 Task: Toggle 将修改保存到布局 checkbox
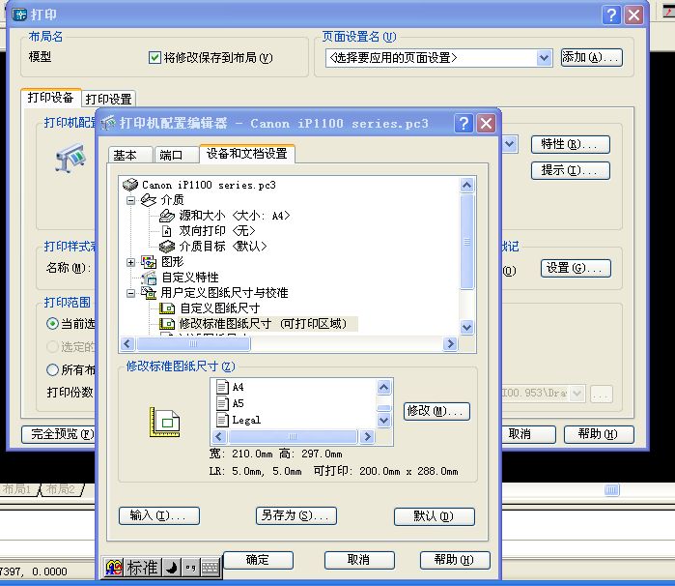(155, 57)
